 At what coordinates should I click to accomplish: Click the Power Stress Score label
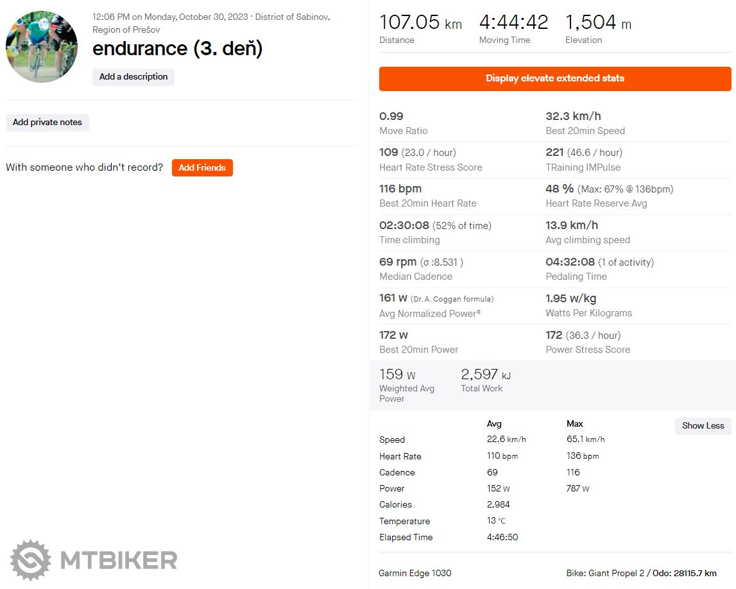[x=588, y=350]
